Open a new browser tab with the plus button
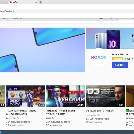Screen dimensions: 134x134 click(41, 2)
